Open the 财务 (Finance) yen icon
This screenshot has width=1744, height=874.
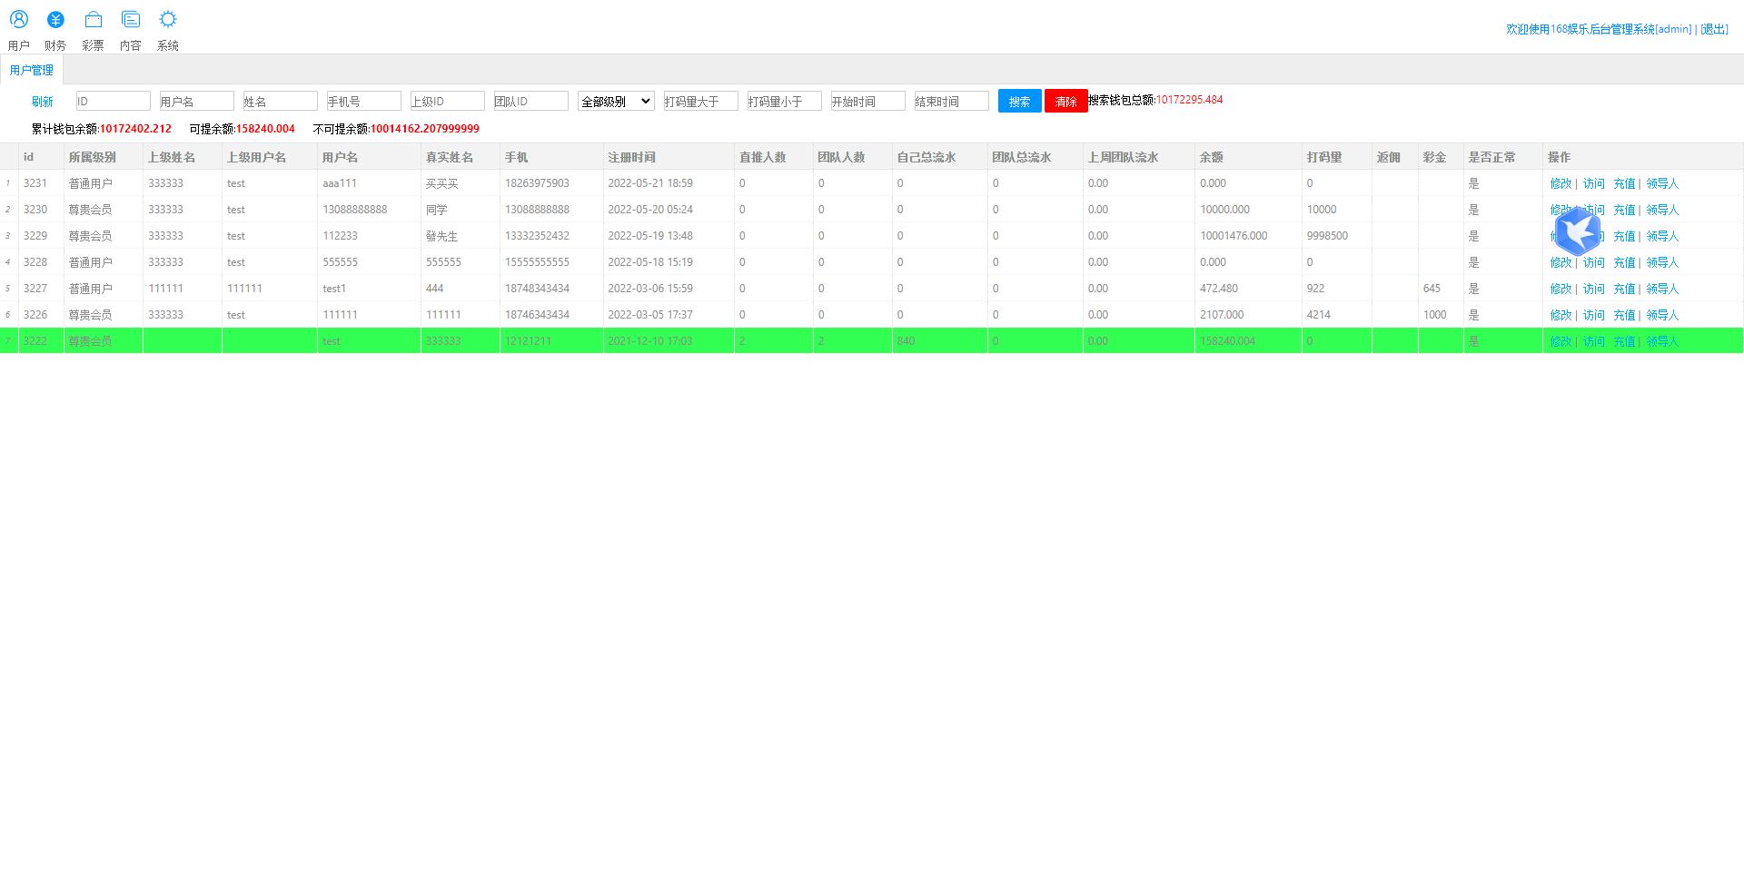point(55,20)
